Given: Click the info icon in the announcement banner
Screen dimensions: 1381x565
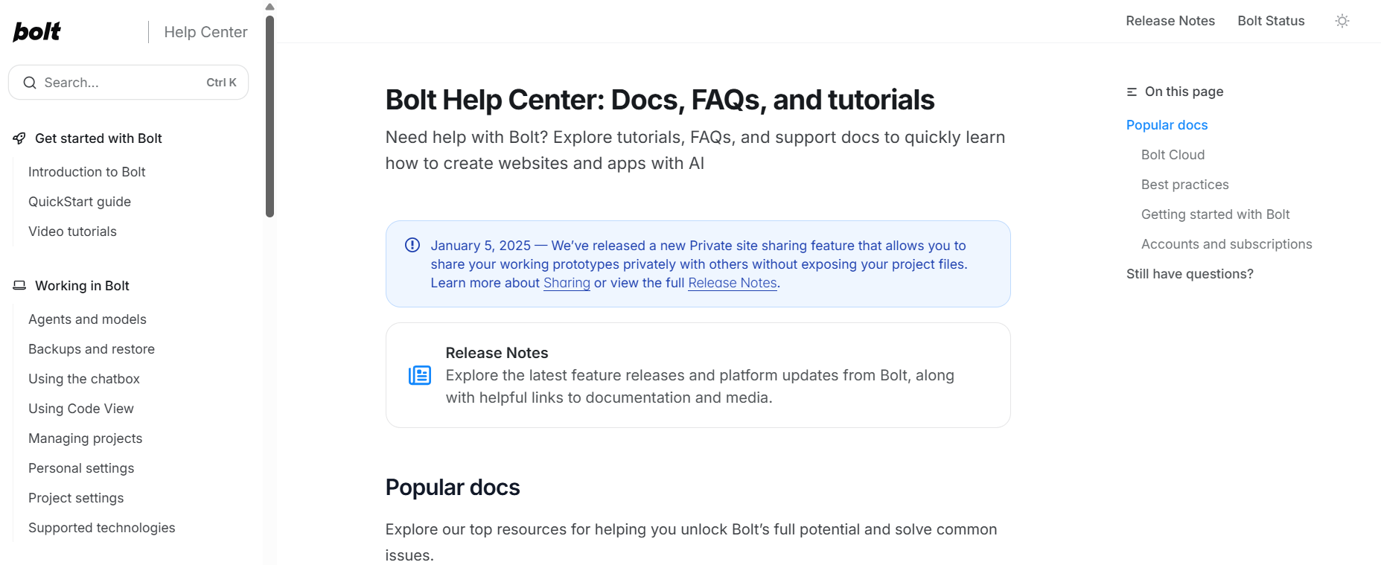Looking at the screenshot, I should [x=412, y=245].
